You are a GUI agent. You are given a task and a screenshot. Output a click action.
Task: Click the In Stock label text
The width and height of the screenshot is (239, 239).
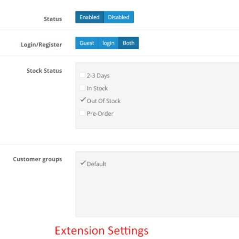[97, 88]
